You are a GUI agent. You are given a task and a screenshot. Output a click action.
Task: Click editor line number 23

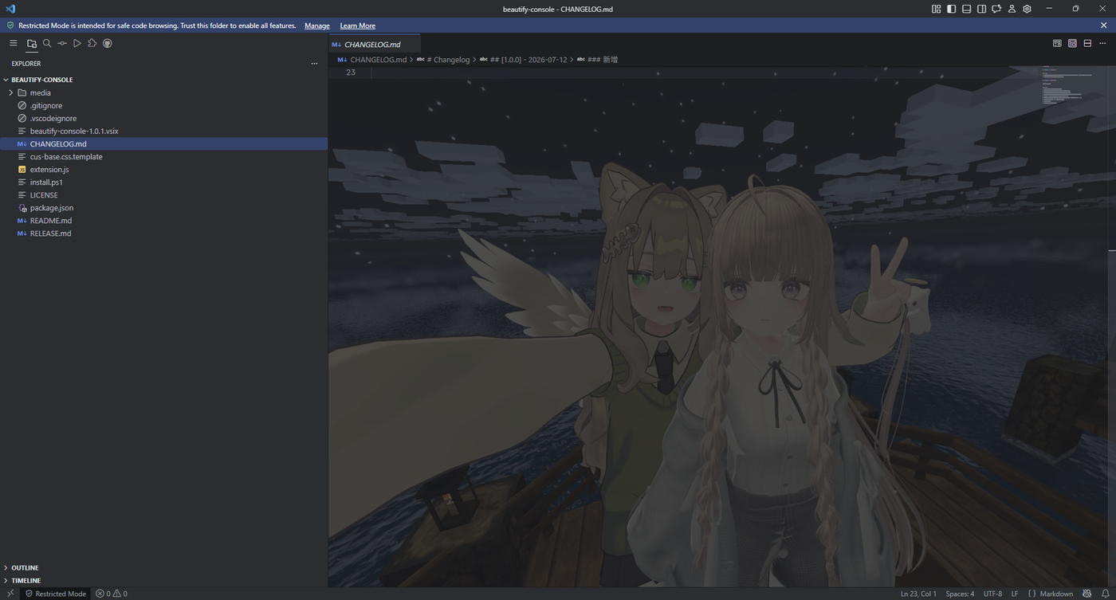pyautogui.click(x=351, y=73)
